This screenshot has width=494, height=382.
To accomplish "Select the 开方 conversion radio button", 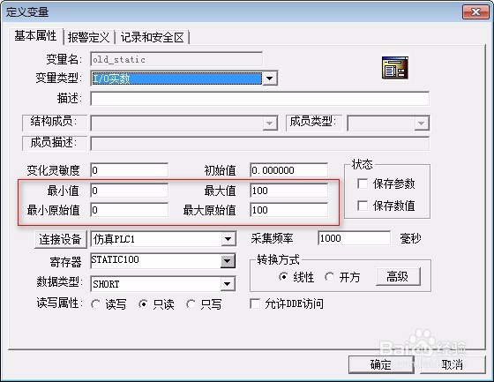I will click(329, 277).
